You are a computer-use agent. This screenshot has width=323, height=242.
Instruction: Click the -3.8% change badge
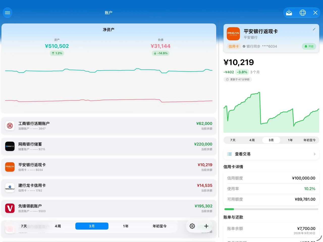242,72
